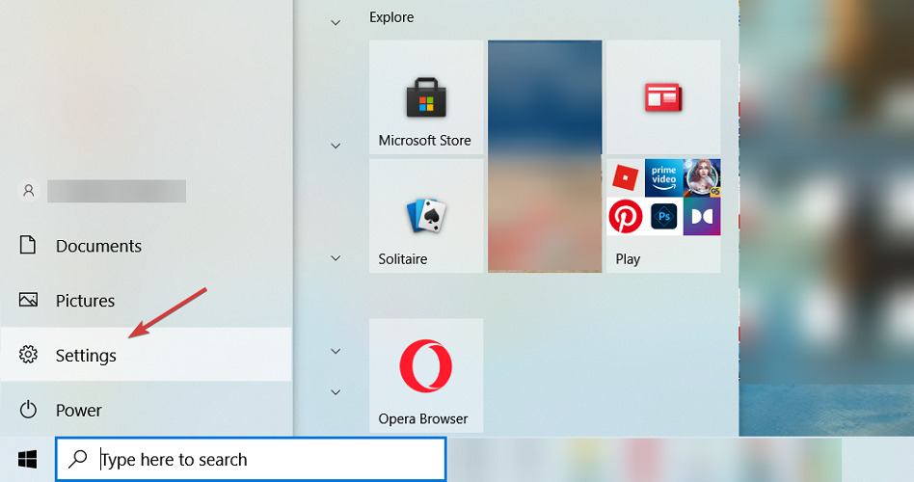914x482 pixels.
Task: Click the Explore group heading
Action: [391, 17]
